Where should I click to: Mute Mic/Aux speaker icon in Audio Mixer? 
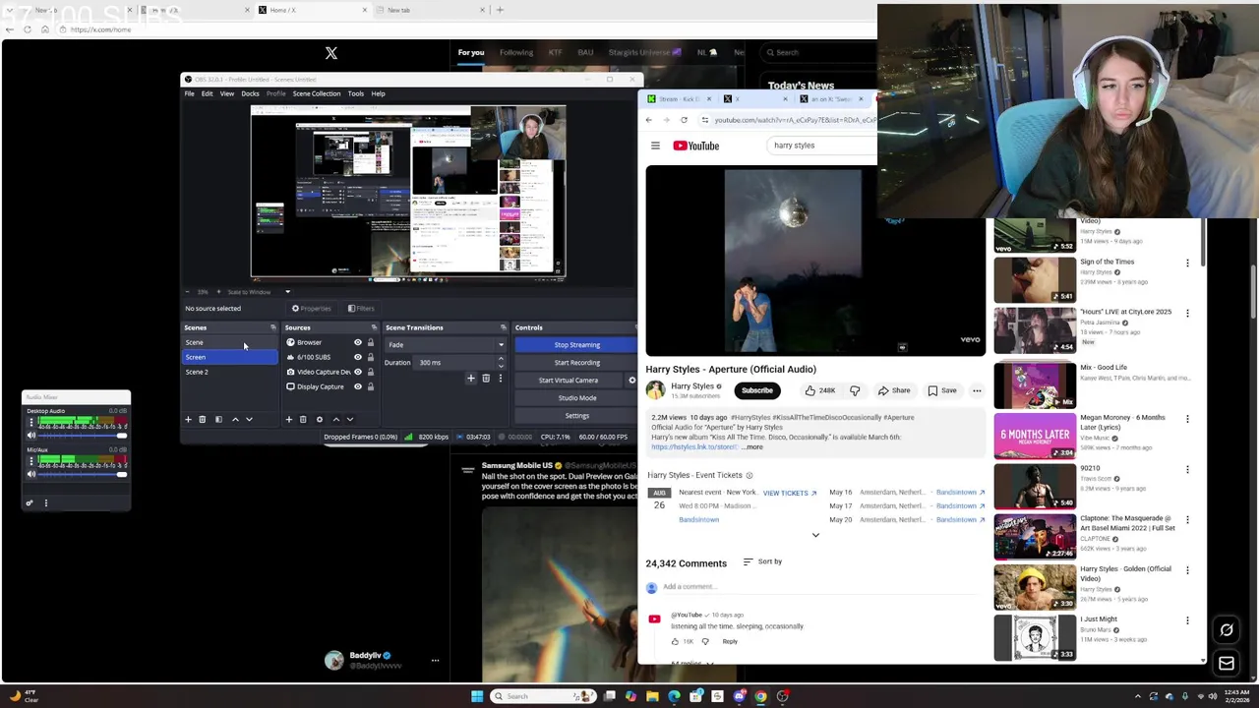[30, 474]
